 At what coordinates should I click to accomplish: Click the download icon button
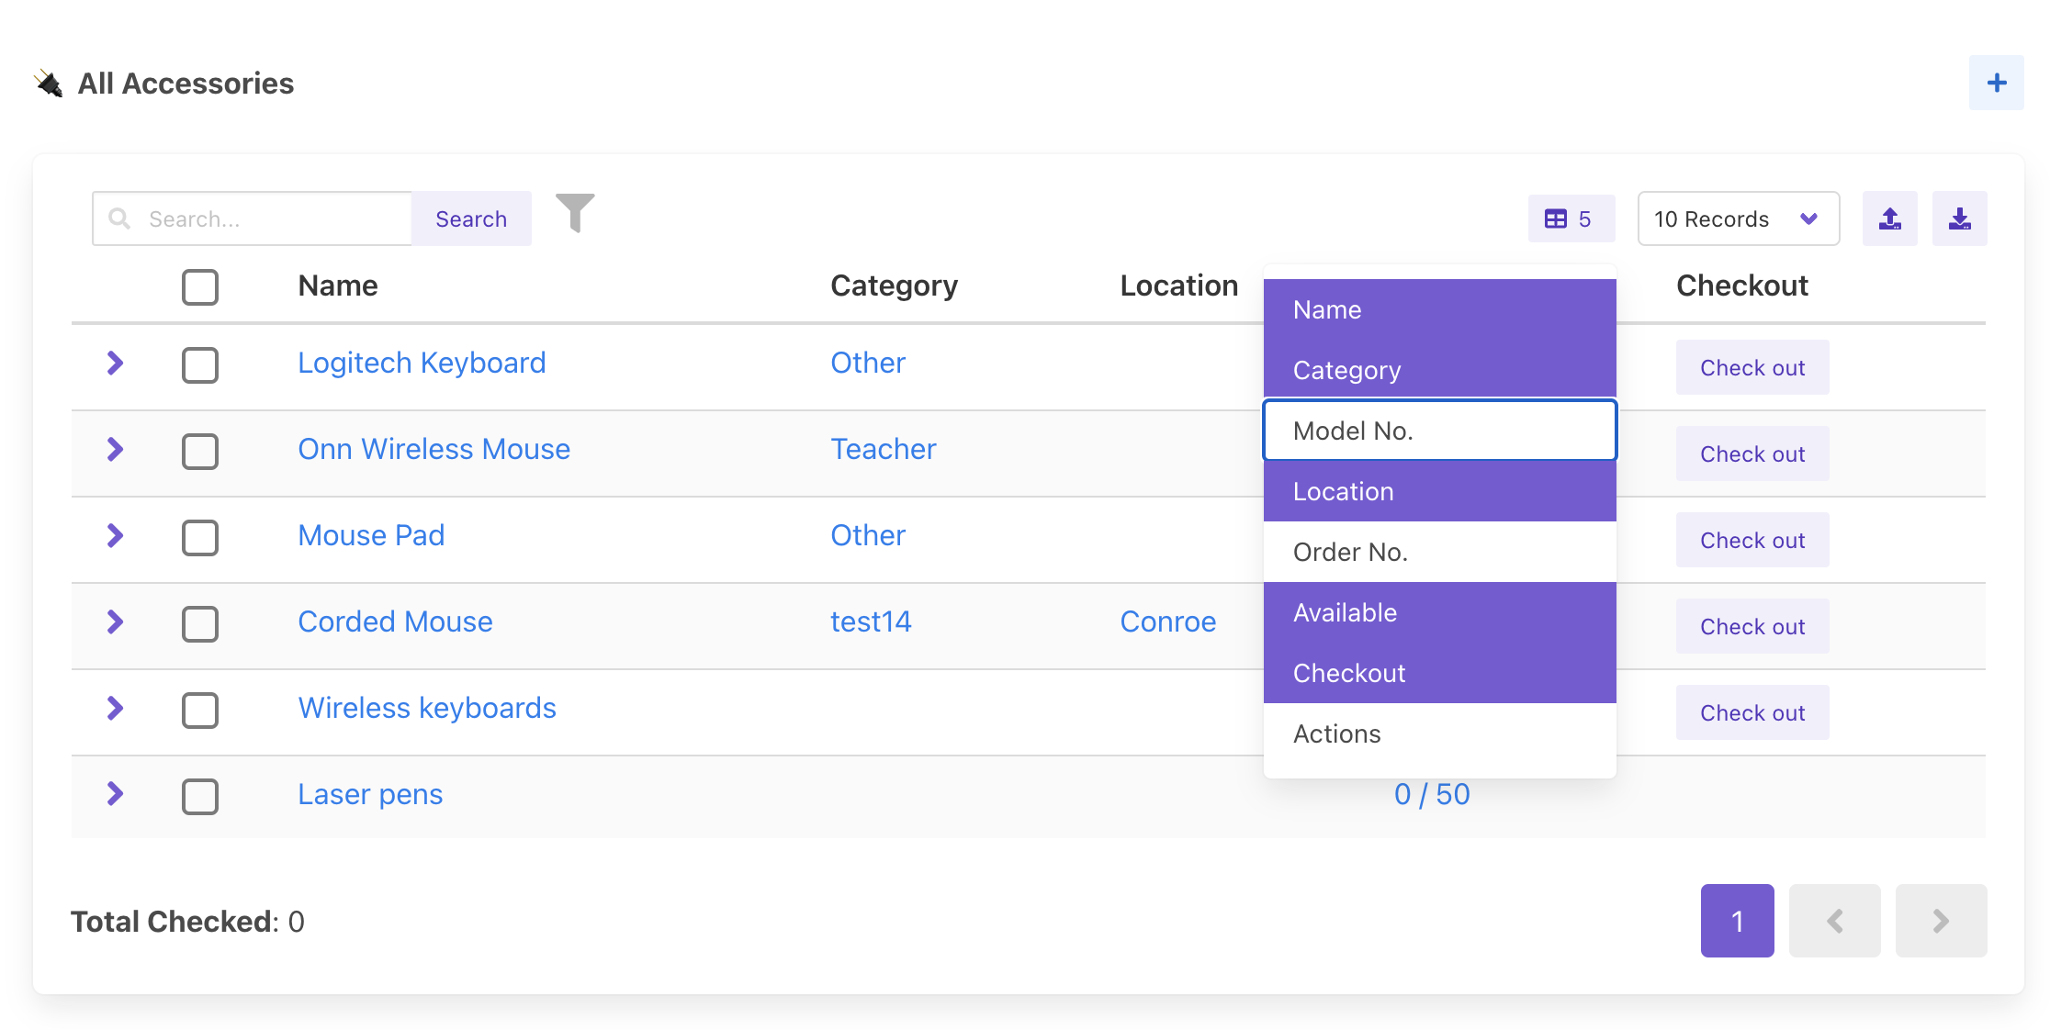click(x=1959, y=218)
